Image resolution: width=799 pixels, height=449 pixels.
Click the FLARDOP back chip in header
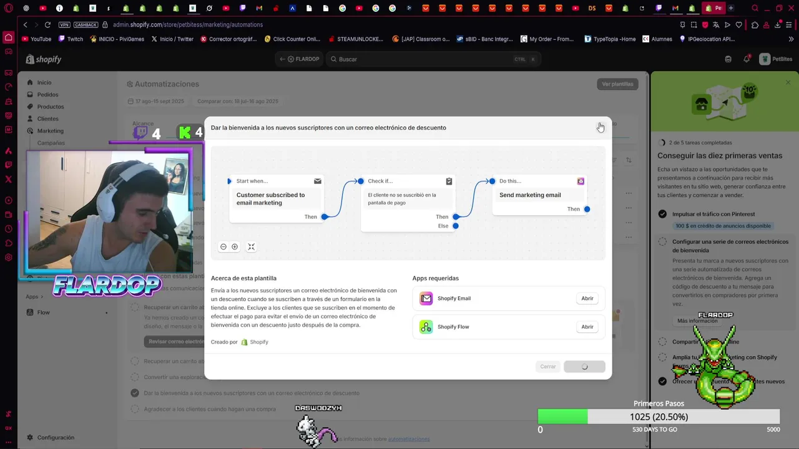300,59
